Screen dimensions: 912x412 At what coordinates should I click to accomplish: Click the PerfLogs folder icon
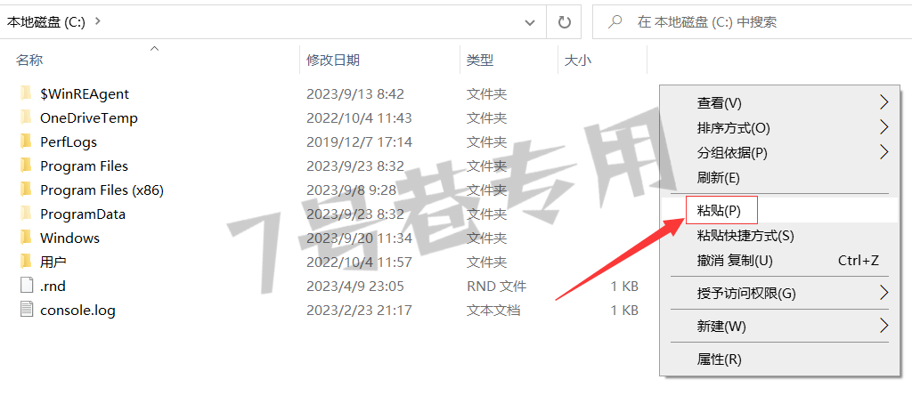click(x=26, y=141)
